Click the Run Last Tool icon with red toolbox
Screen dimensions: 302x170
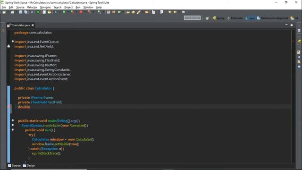coord(72,12)
